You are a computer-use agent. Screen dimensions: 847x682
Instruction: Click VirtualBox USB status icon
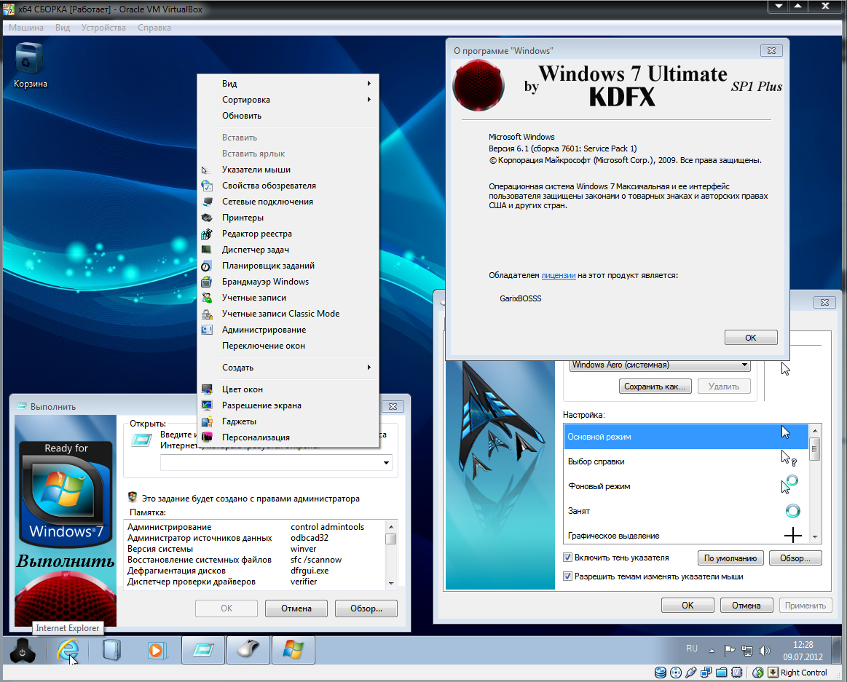point(691,673)
